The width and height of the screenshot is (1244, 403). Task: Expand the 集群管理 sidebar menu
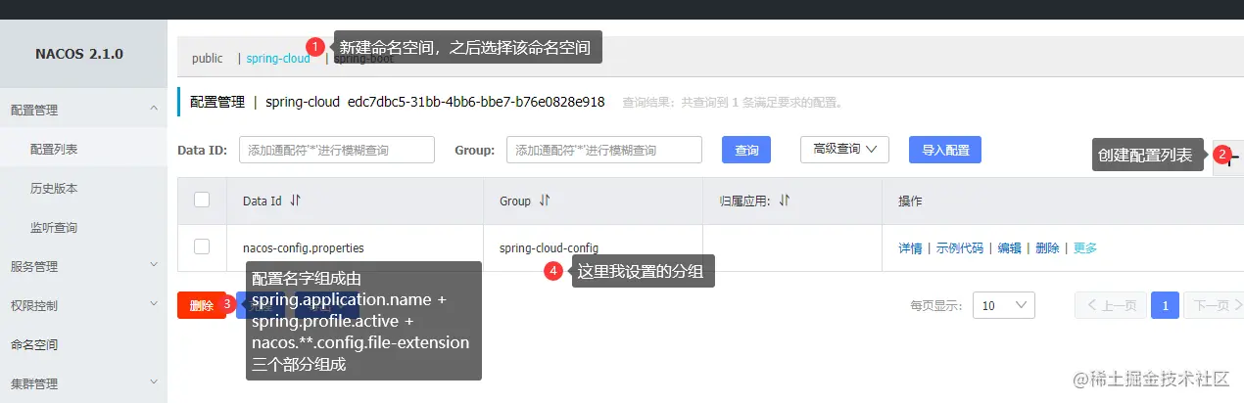tap(83, 383)
